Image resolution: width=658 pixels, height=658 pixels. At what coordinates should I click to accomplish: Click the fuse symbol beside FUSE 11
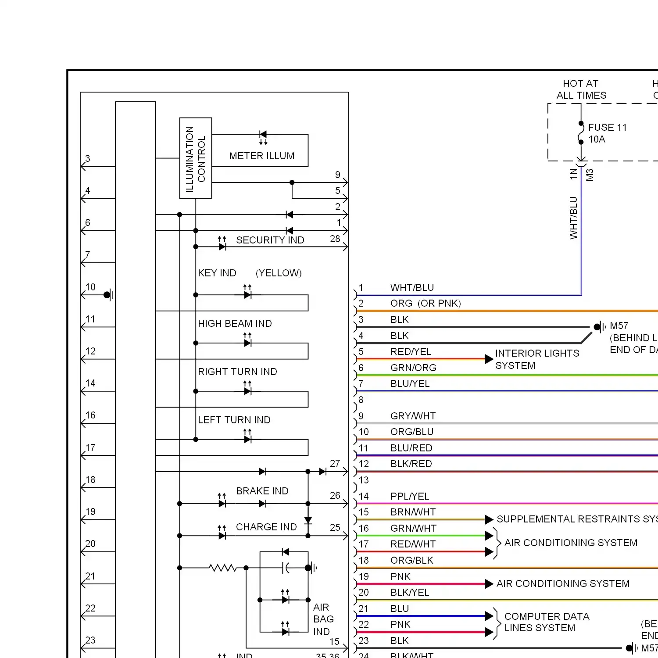click(x=581, y=133)
